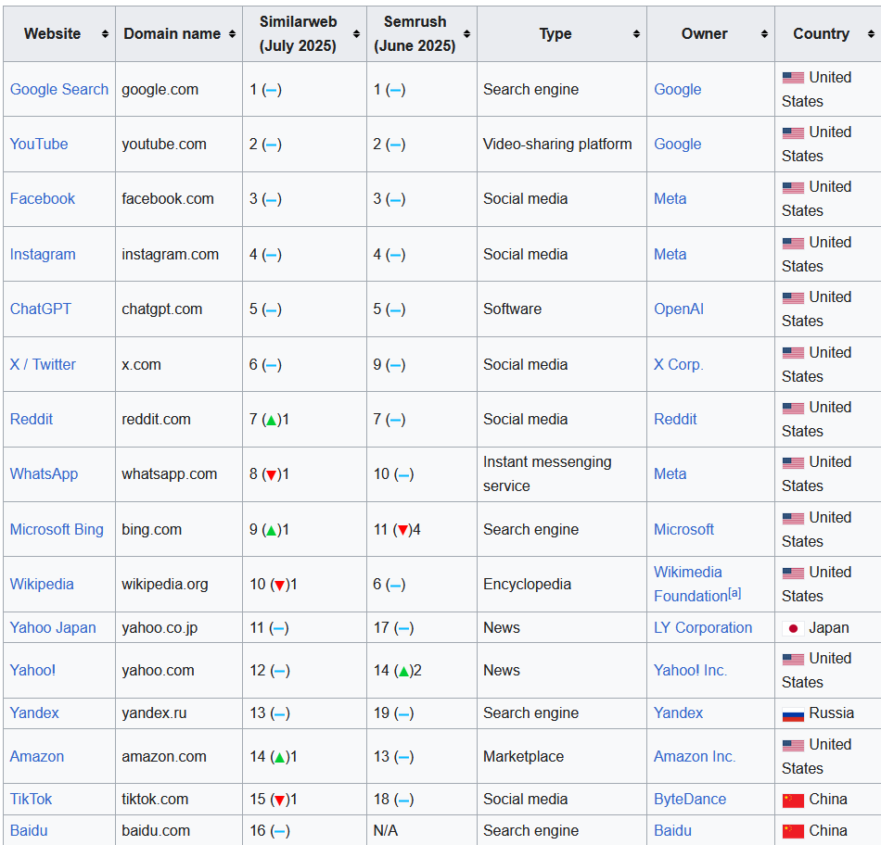Viewport: 881px width, 845px height.
Task: Open the Google Search website link
Action: pyautogui.click(x=59, y=89)
